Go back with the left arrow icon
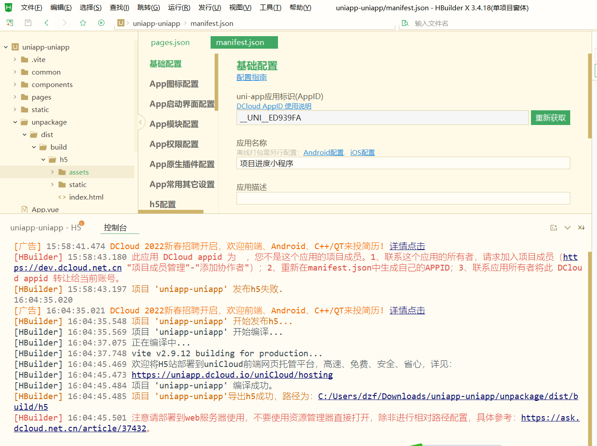This screenshot has height=446, width=597. click(46, 23)
